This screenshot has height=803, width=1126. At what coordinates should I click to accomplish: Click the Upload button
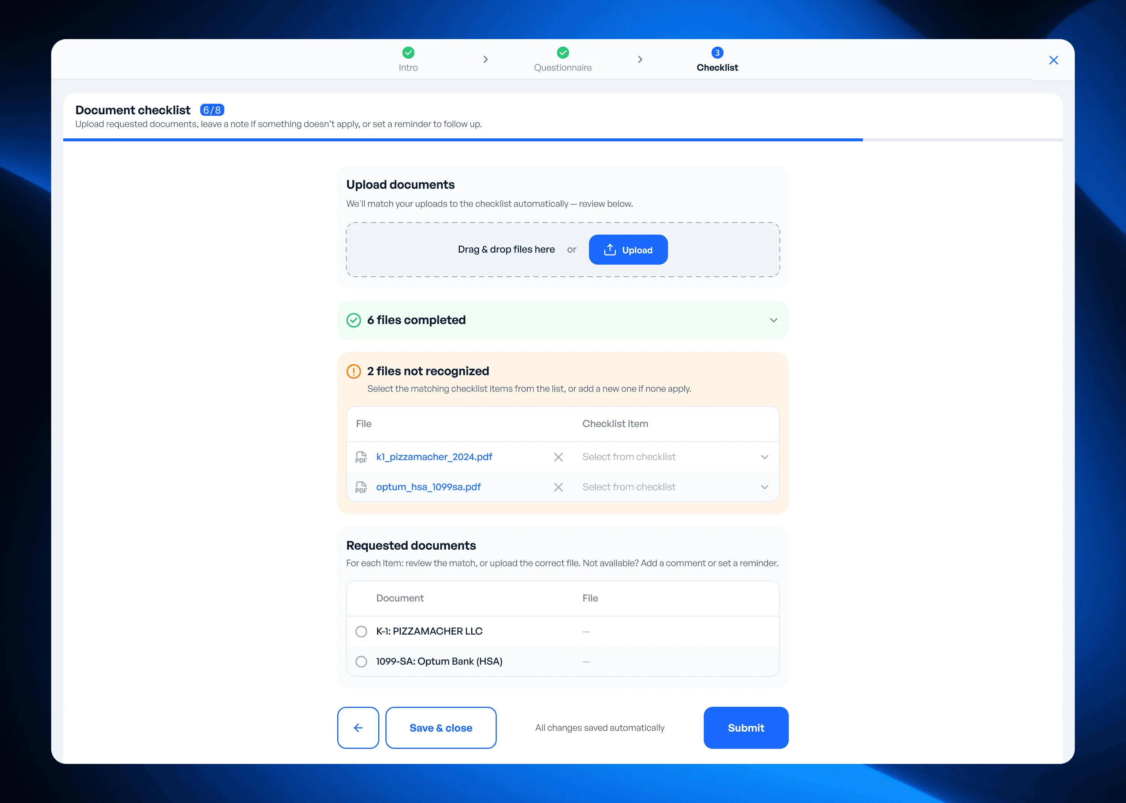628,250
